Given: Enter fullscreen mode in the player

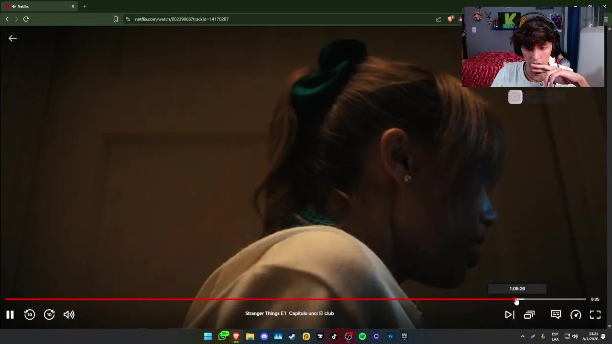Looking at the screenshot, I should (595, 314).
